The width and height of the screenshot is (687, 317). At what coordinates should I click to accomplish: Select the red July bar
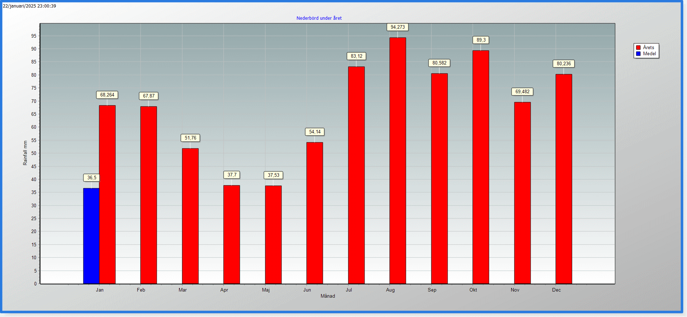pyautogui.click(x=356, y=175)
